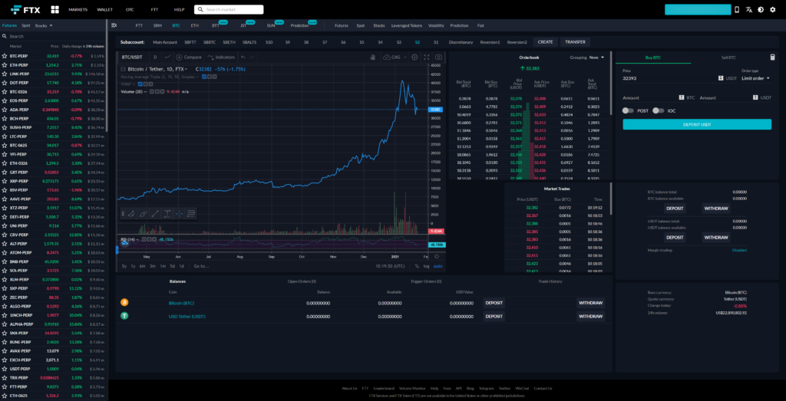
Task: Switch to Trade History tab
Action: pyautogui.click(x=550, y=281)
